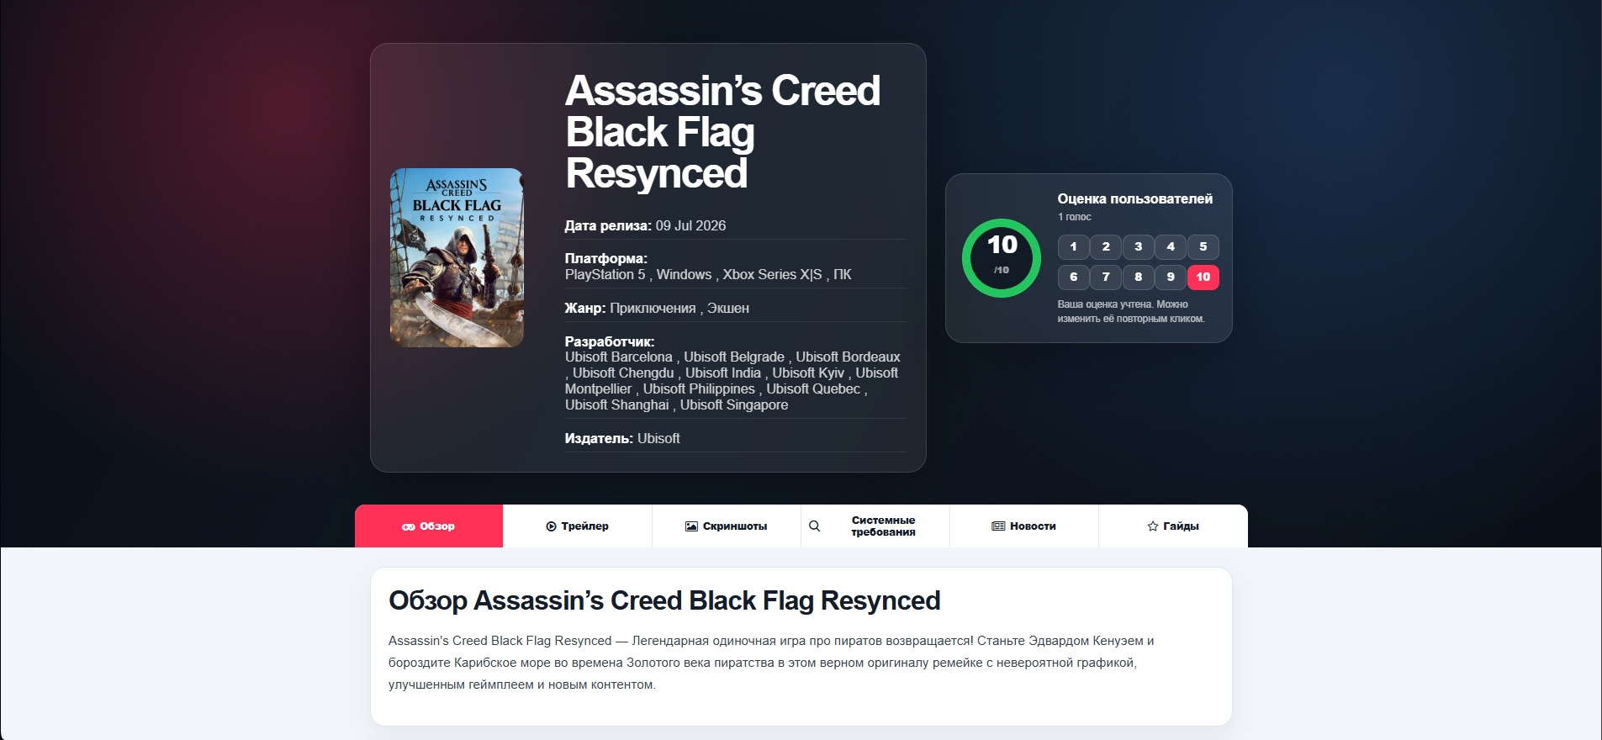Click the newspaper icon beside Новости
1602x740 pixels.
[998, 526]
